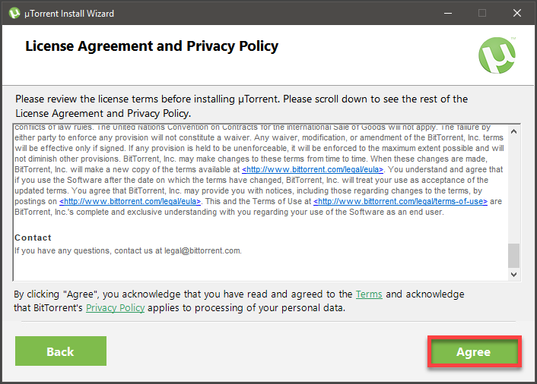Open the legal/terms-of-use hyperlink
The height and width of the screenshot is (384, 537).
(x=401, y=201)
